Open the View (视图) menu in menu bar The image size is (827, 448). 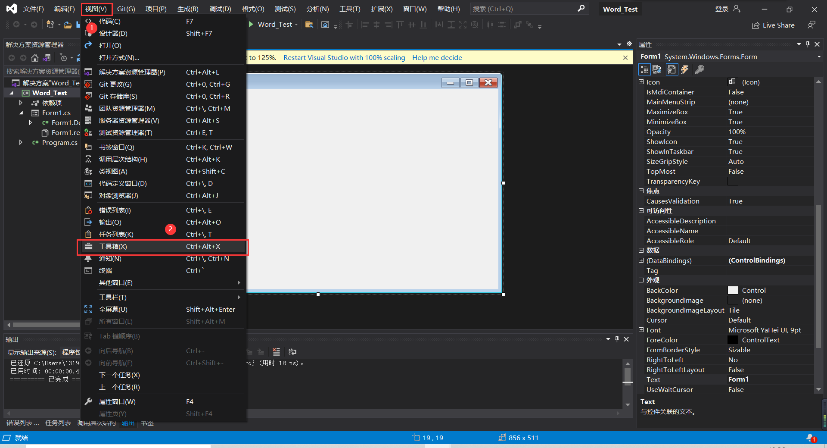[96, 9]
